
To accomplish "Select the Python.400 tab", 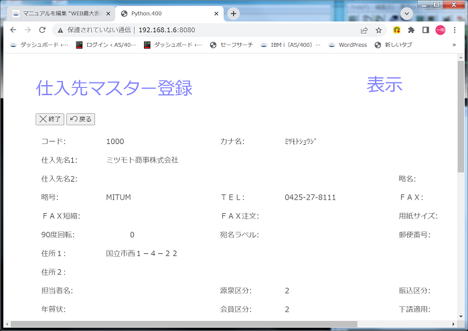I will coord(164,13).
